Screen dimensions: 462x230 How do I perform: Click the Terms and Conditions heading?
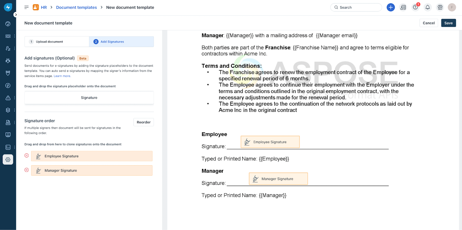232,66
